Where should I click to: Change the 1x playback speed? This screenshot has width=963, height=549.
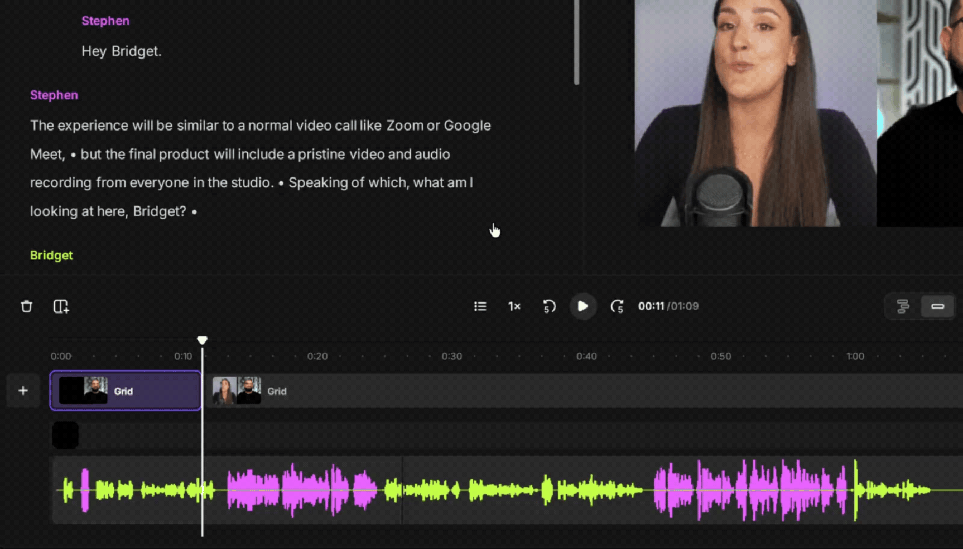pos(514,306)
